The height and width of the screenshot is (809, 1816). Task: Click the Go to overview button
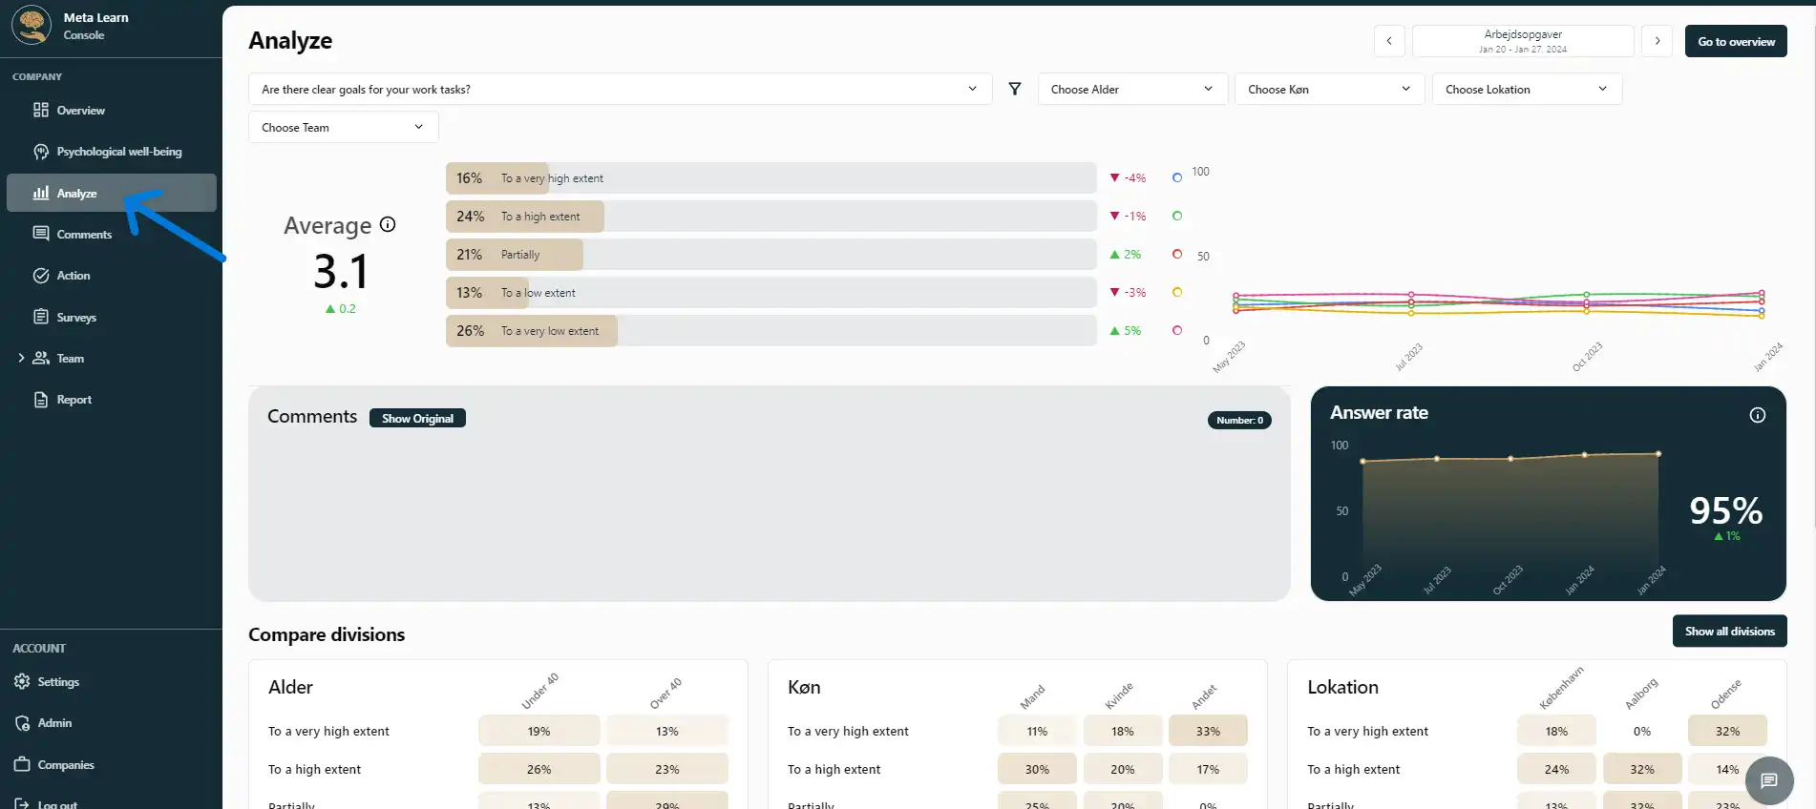pyautogui.click(x=1735, y=41)
